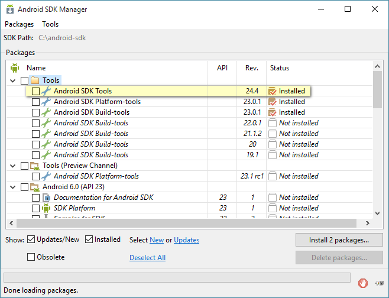The image size is (389, 298).
Task: Click the Android robot icon in Name header
Action: coord(15,68)
